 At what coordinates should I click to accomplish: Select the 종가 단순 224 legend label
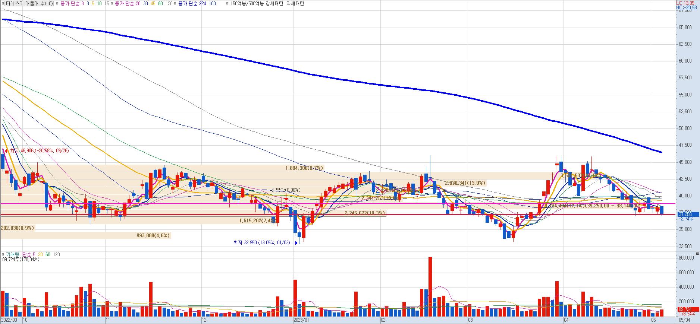(x=192, y=3)
